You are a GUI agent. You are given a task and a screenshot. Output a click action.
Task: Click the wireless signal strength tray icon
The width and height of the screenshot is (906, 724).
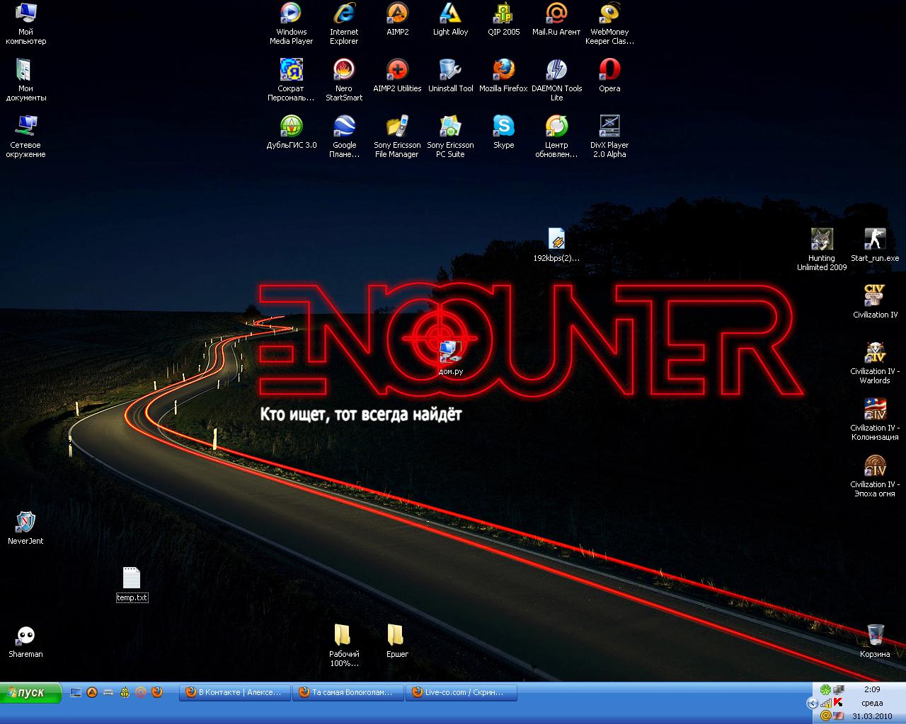[826, 703]
